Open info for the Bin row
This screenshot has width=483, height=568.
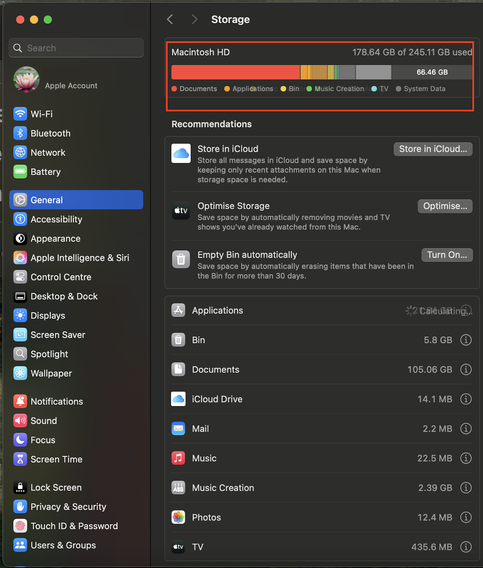(466, 340)
